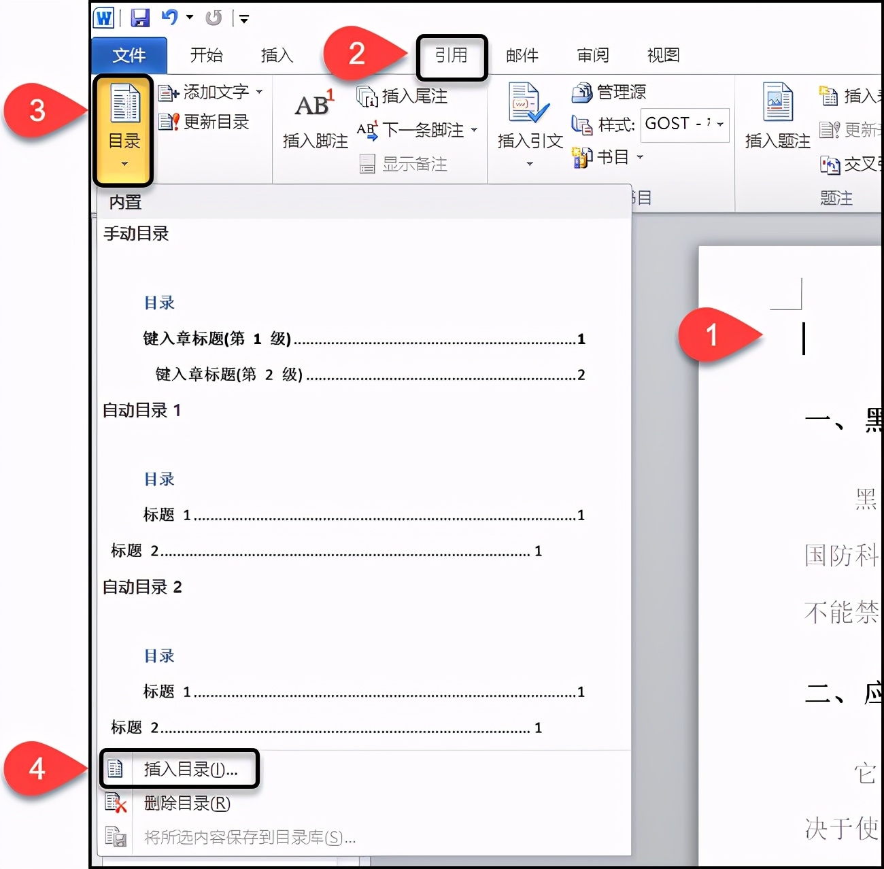Expand the 下一条脚注 dropdown arrow
884x869 pixels.
pyautogui.click(x=475, y=131)
